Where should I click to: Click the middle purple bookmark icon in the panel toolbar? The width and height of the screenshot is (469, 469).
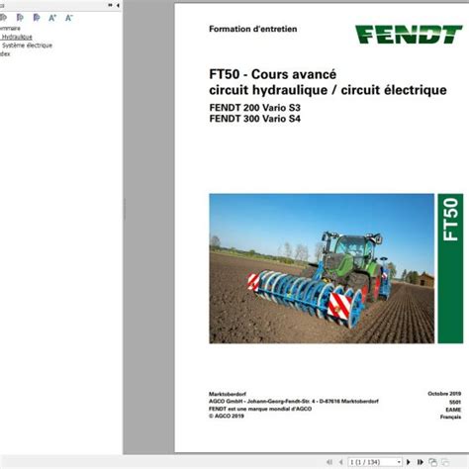tap(20, 18)
